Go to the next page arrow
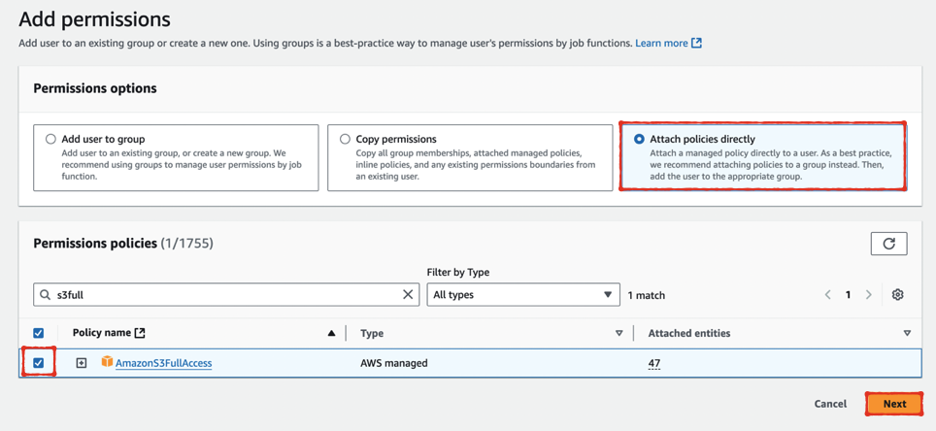This screenshot has height=431, width=936. (x=869, y=294)
